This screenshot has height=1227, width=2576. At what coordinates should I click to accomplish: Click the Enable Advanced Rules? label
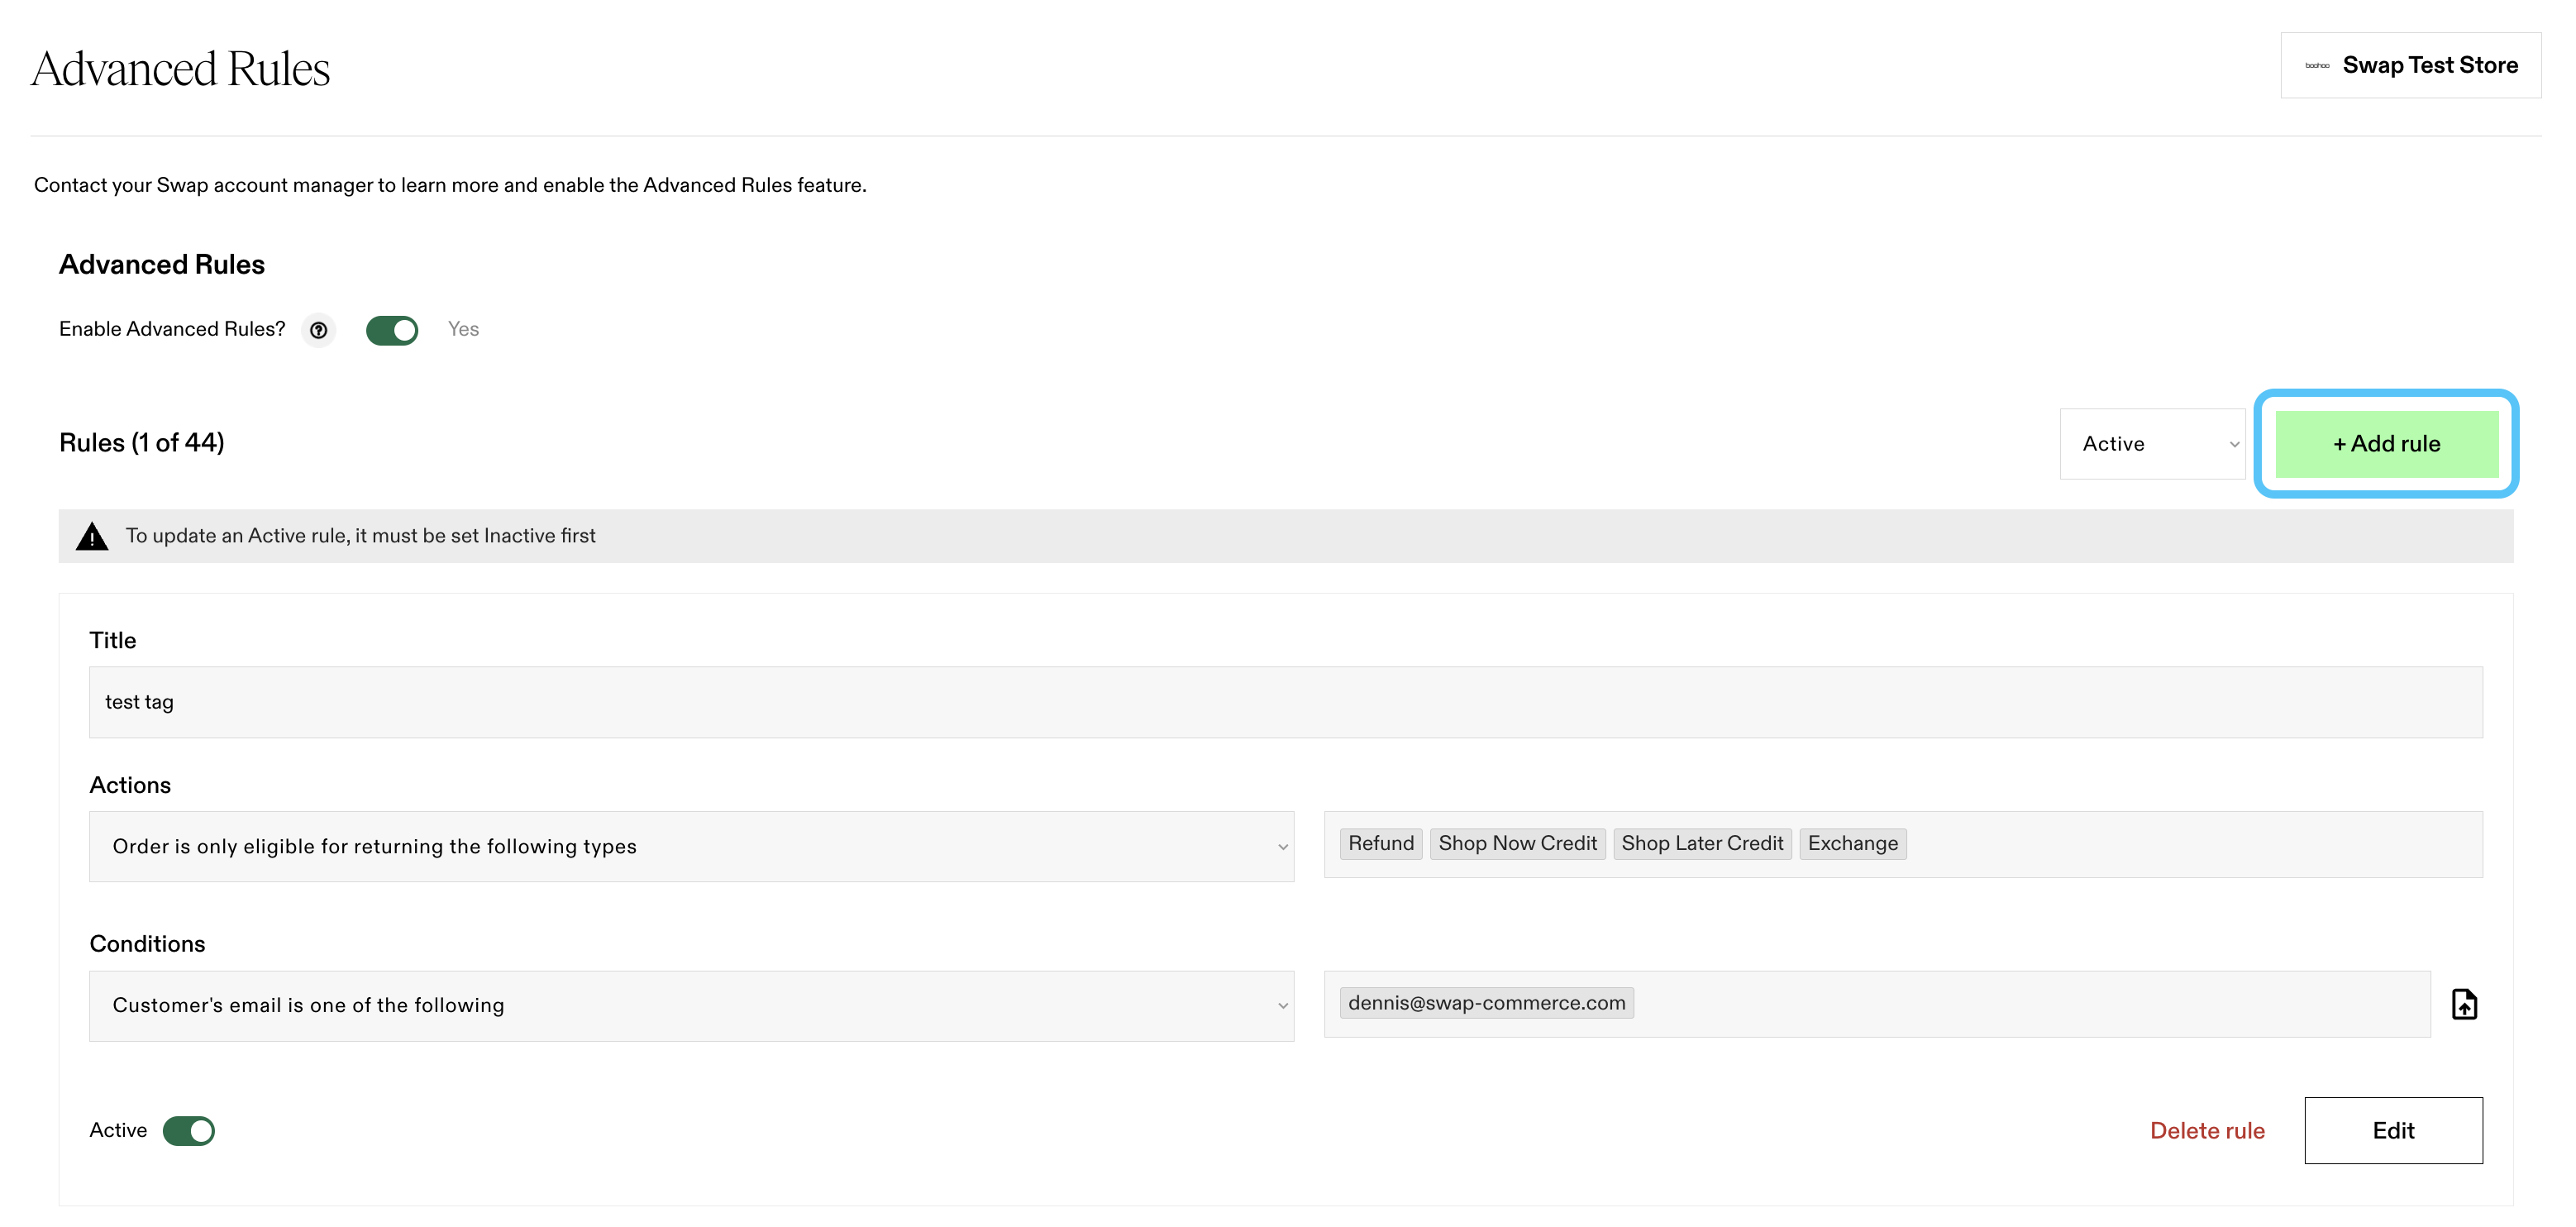172,329
